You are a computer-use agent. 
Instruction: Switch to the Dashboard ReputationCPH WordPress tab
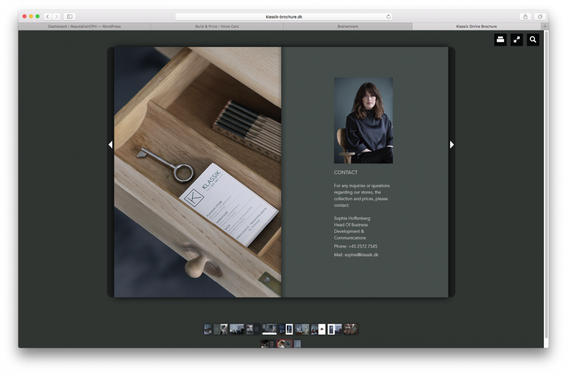pyautogui.click(x=84, y=27)
